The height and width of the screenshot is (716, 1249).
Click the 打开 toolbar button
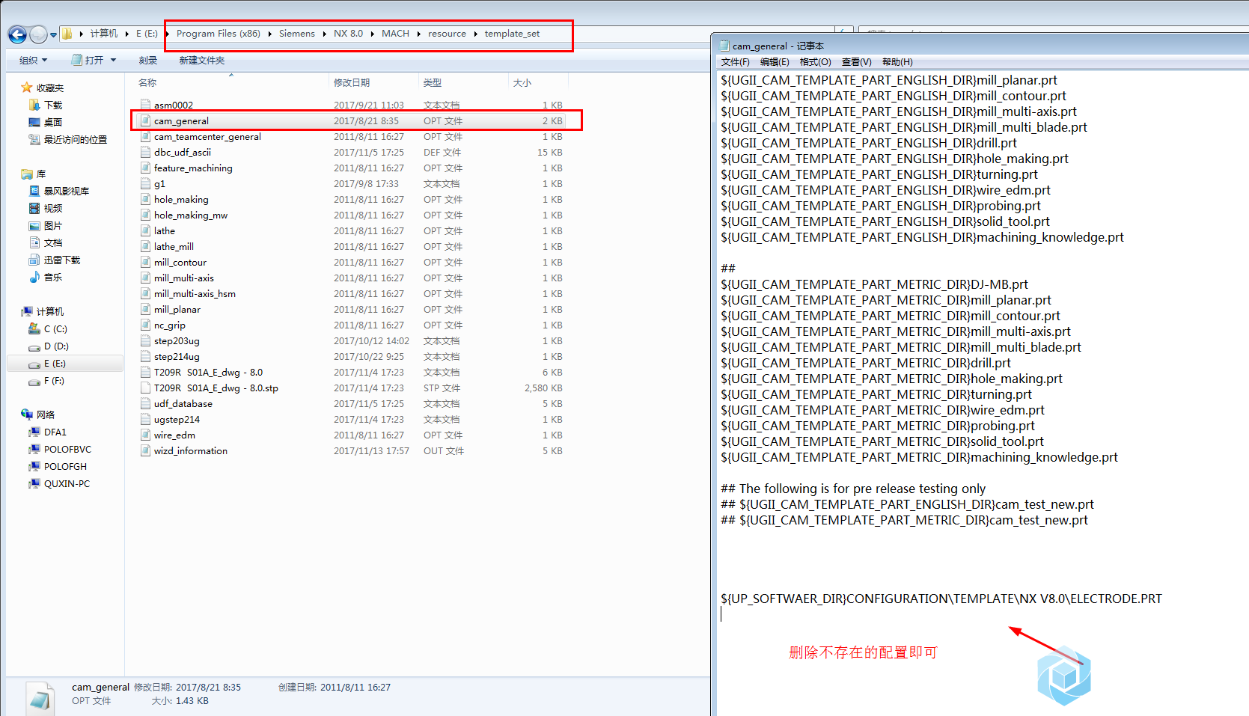[88, 60]
